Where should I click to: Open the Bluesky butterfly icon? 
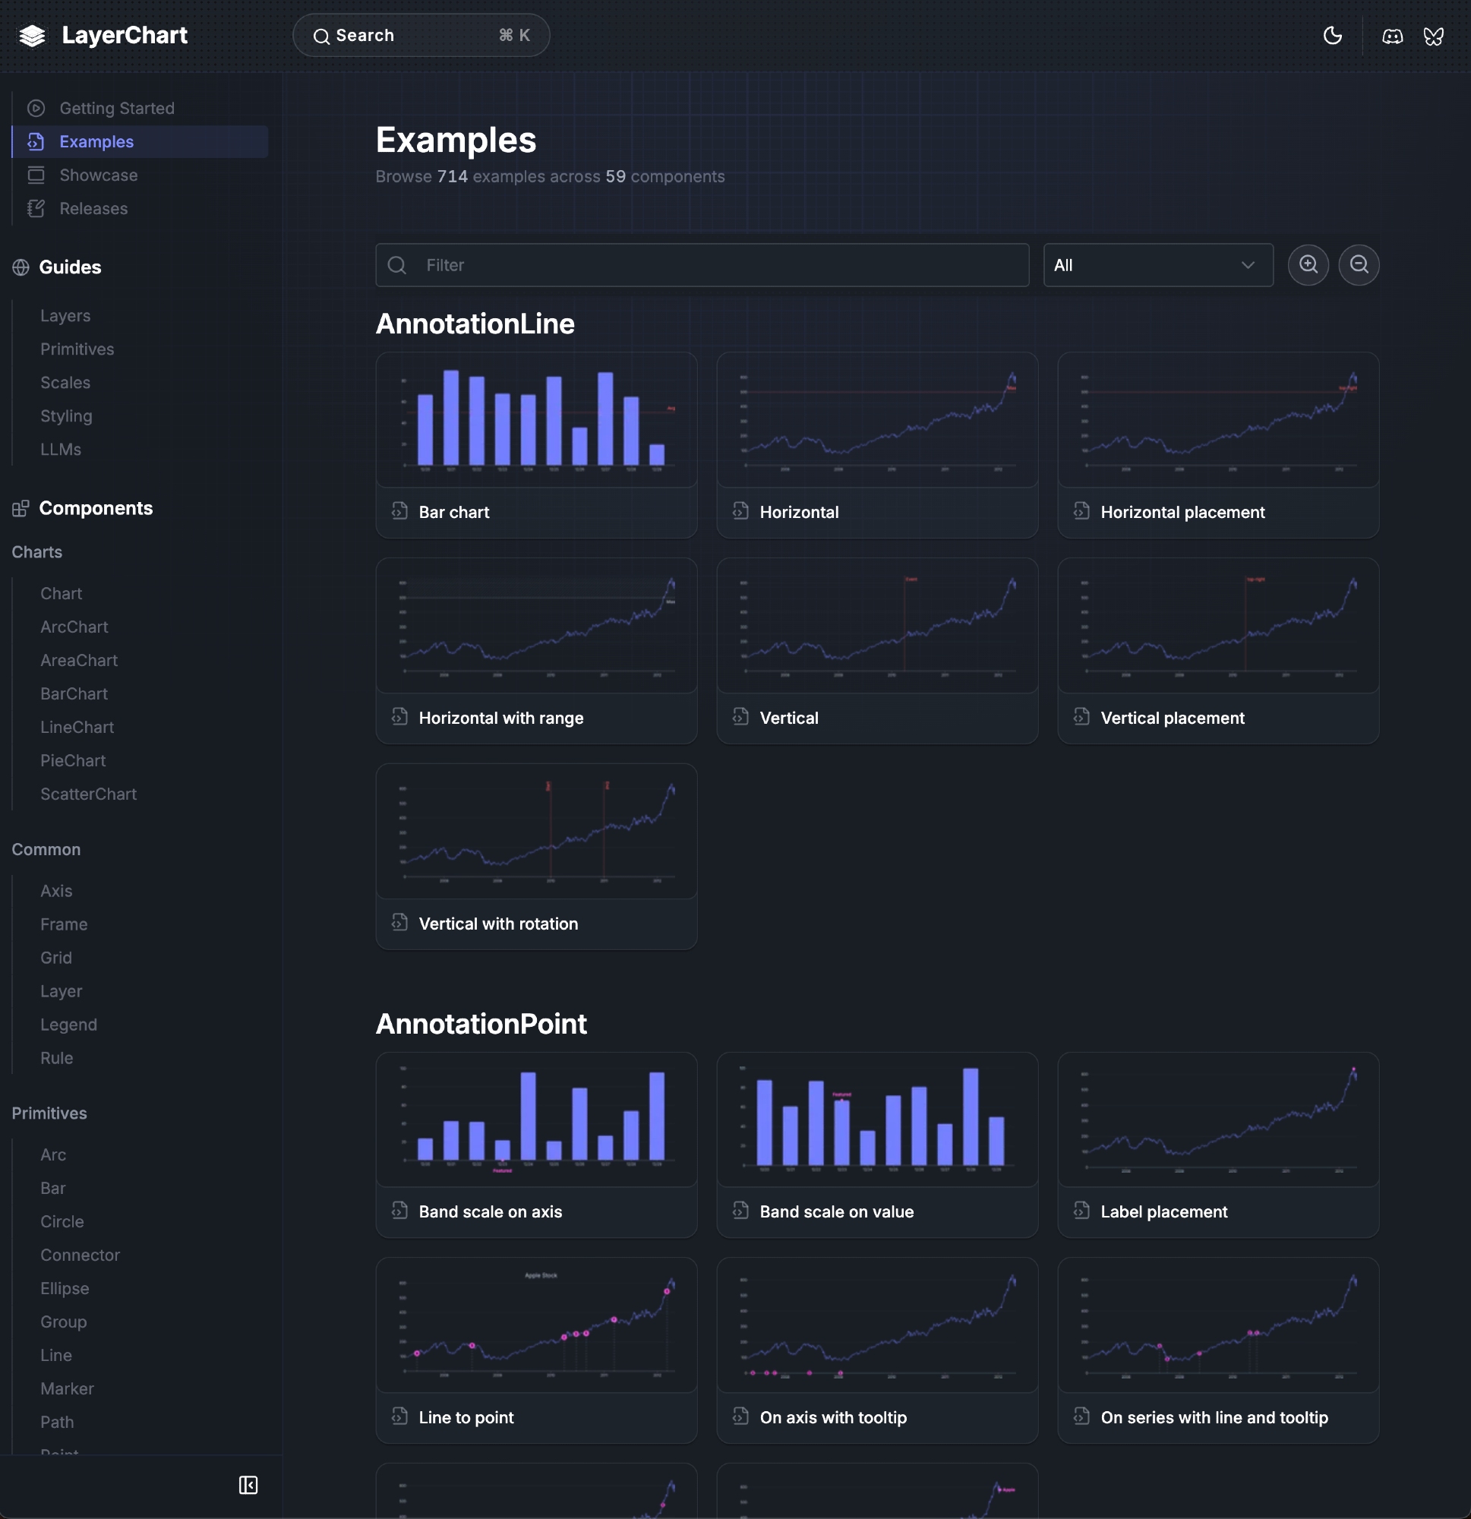[x=1433, y=36]
